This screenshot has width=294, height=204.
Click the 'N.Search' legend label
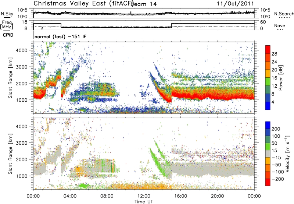[284, 14]
